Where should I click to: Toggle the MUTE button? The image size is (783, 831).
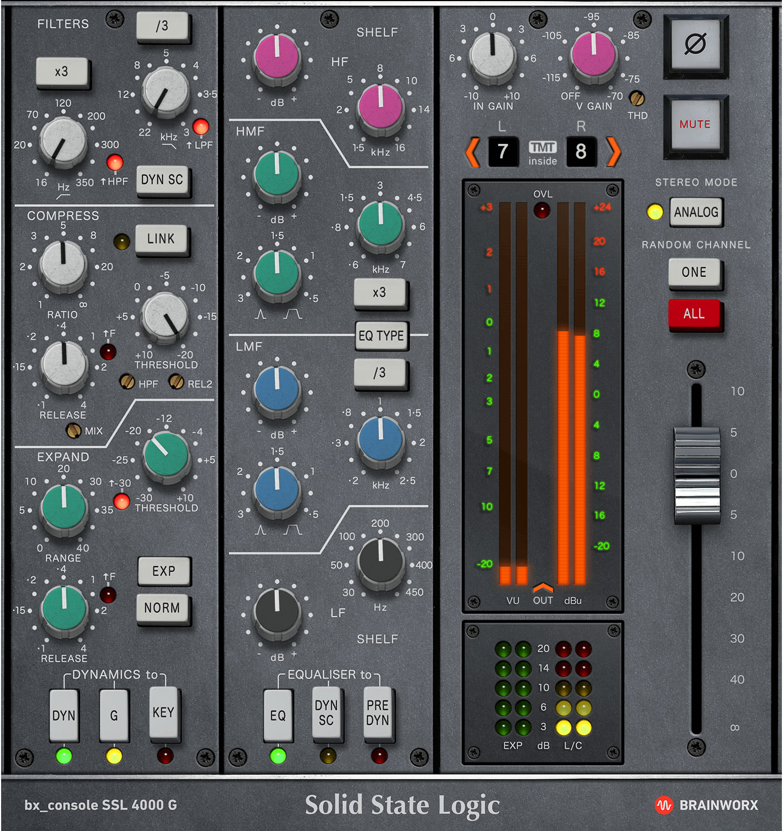[695, 125]
